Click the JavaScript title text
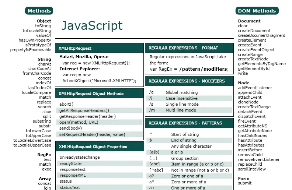This screenshot has width=292, height=190. (x=92, y=25)
